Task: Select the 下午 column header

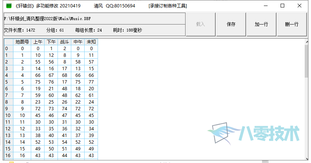Action: (x=51, y=42)
